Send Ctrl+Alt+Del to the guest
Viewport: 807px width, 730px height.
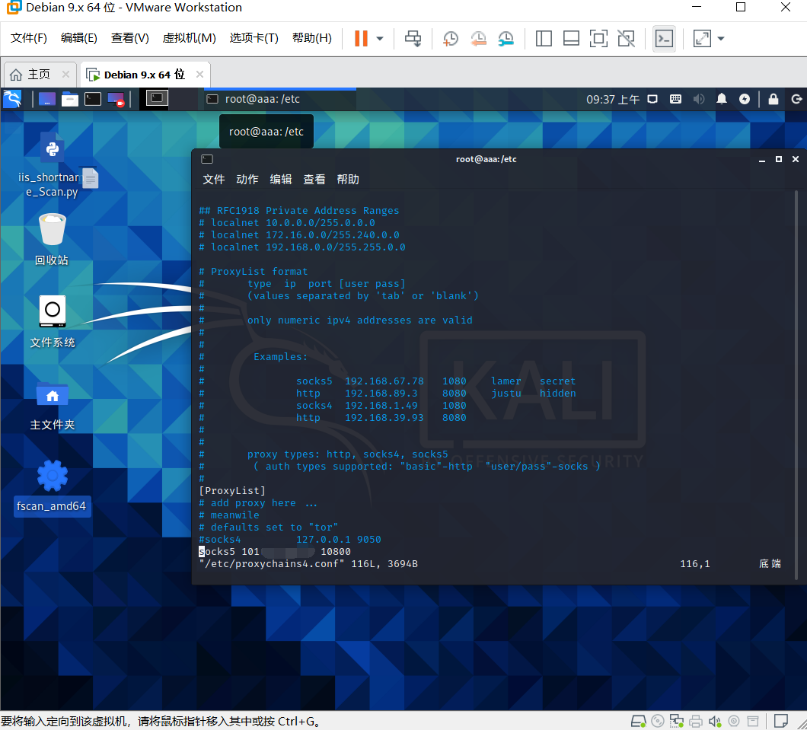[x=413, y=38]
